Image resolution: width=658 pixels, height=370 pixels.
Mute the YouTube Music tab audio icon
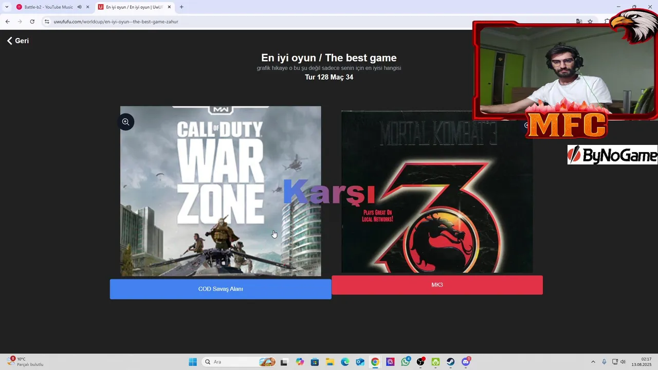[x=80, y=7]
